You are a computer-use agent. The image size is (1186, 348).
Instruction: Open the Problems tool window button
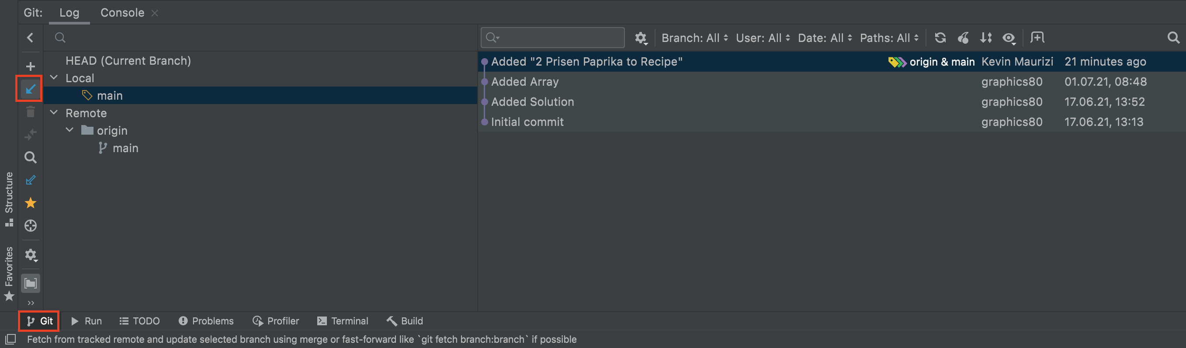(206, 321)
